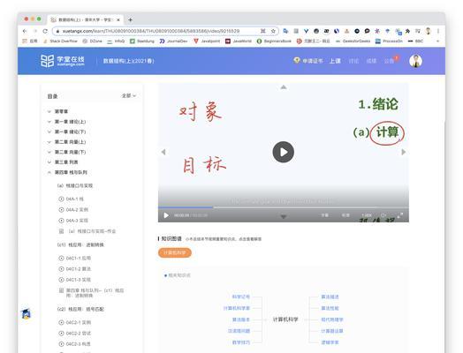Open the 全部 filter dropdown in the catalog
Screen dimensions: 463x353
(x=129, y=96)
